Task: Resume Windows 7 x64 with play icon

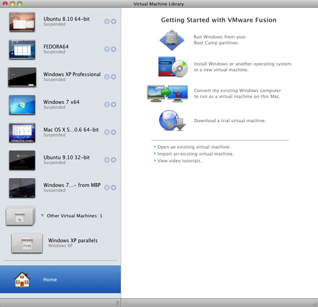Action: coord(113,105)
